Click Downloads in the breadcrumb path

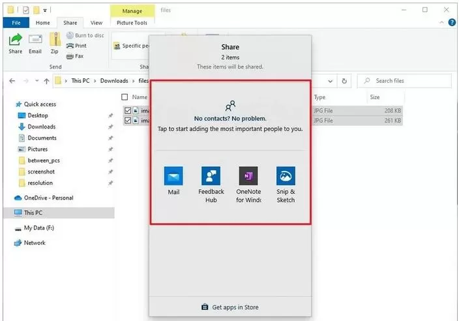tap(114, 81)
